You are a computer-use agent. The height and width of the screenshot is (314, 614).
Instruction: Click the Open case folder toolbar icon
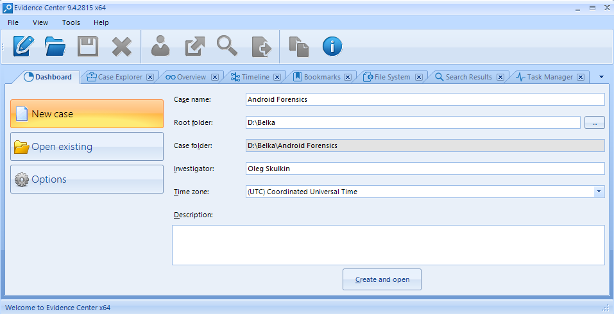coord(55,46)
